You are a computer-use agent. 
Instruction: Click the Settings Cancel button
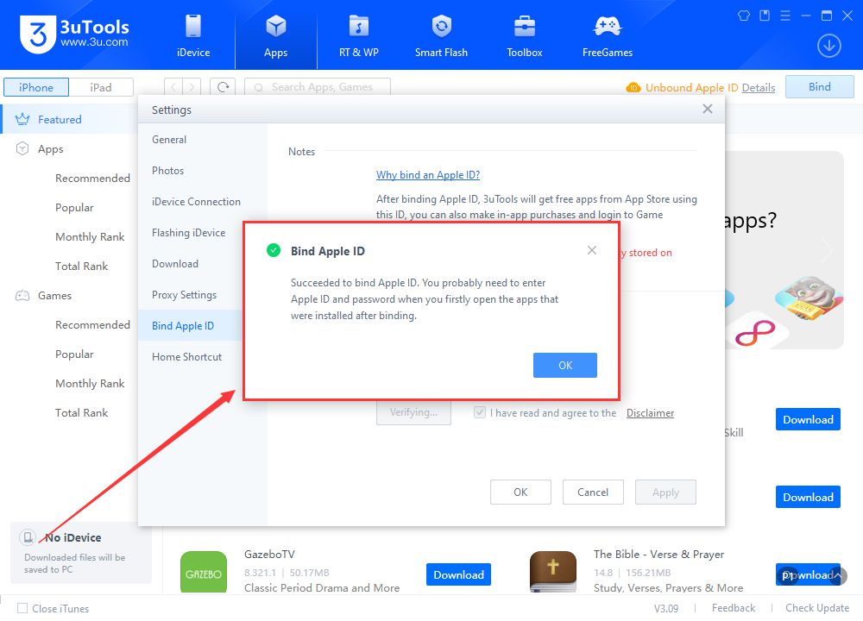pos(593,492)
